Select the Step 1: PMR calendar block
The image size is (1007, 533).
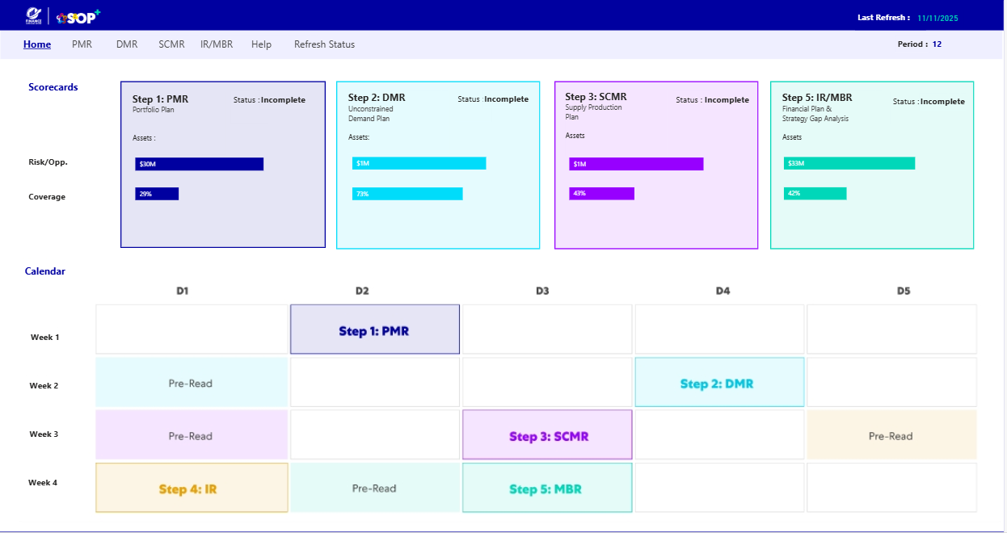coord(374,329)
